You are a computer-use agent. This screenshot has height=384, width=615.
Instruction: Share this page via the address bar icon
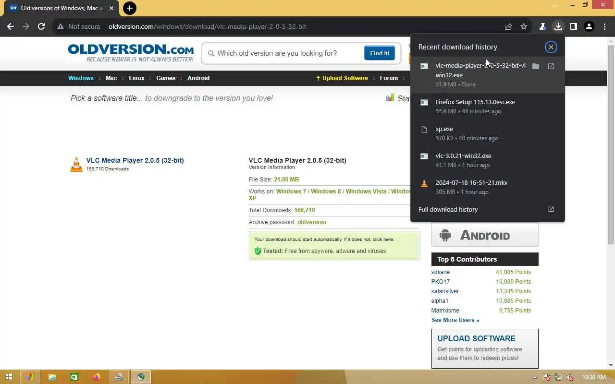[508, 26]
